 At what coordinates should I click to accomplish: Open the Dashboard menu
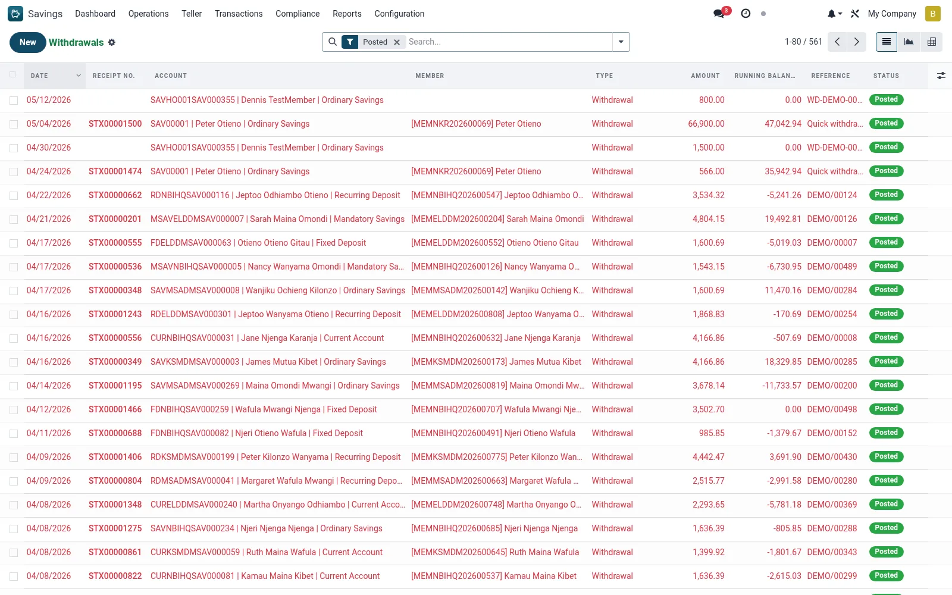coord(95,14)
